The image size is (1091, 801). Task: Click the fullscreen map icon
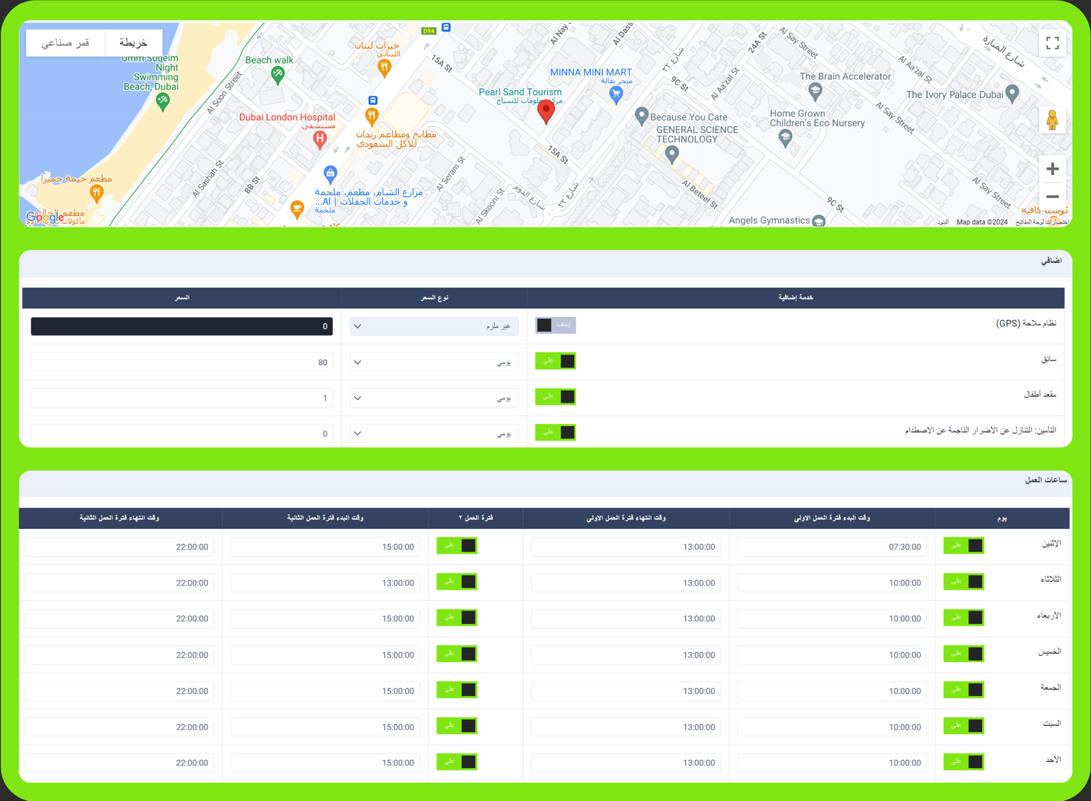[x=1052, y=44]
